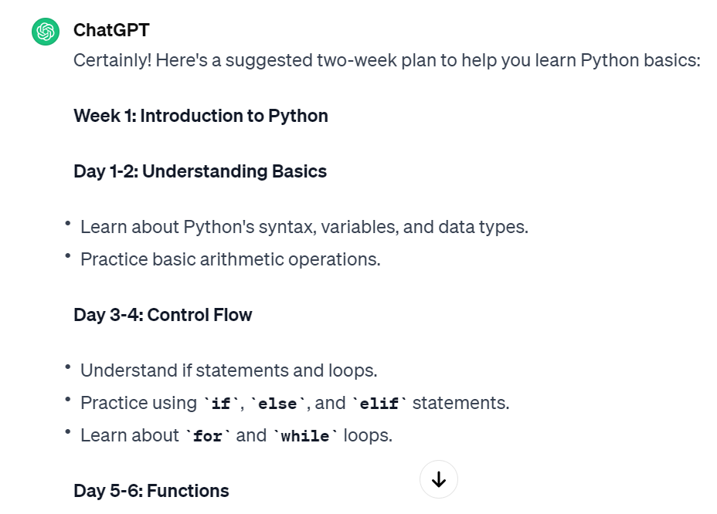This screenshot has width=717, height=514.
Task: Click the bullet about Python's syntax and variables
Action: [304, 227]
